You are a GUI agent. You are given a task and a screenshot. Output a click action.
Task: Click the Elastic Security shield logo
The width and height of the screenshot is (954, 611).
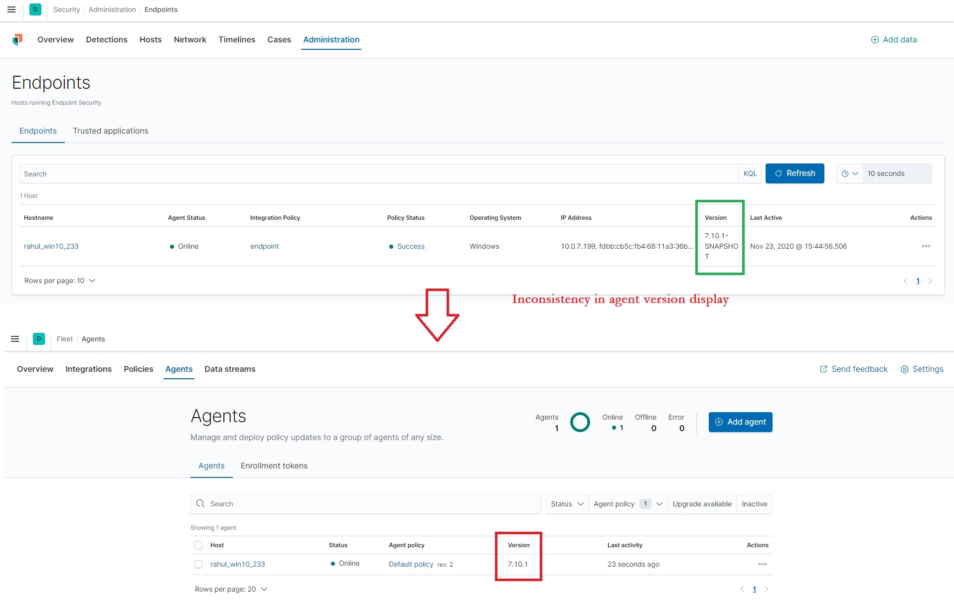pos(18,39)
